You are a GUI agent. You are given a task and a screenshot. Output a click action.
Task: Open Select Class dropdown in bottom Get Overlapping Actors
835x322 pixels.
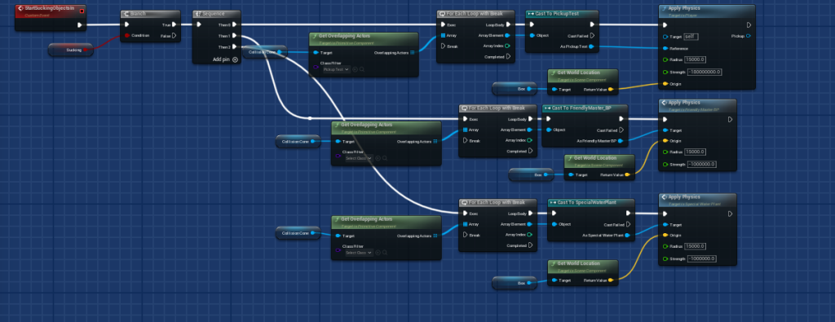coord(359,252)
